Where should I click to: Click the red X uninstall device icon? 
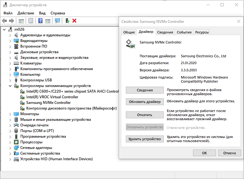(x=74, y=21)
